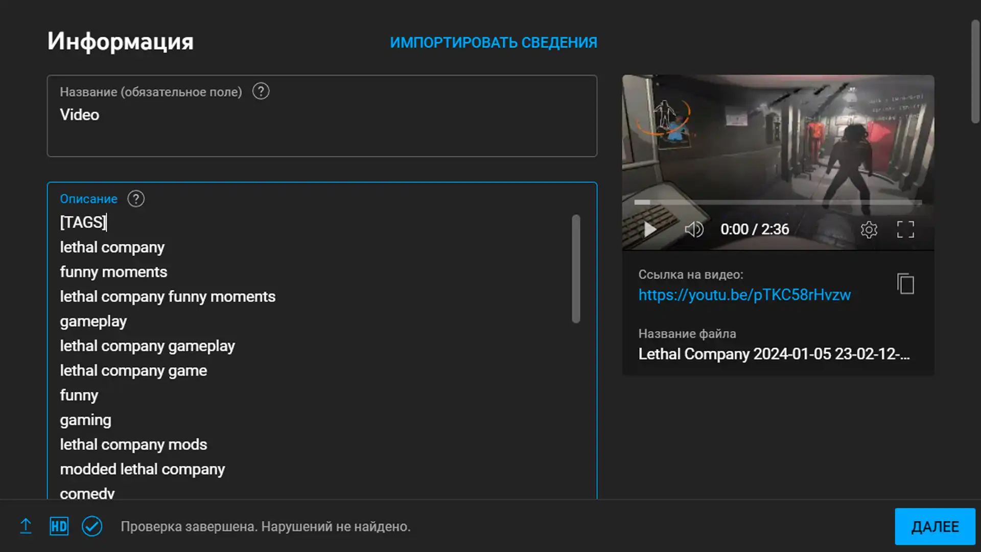The width and height of the screenshot is (981, 552).
Task: Click the HD processing status icon
Action: (x=59, y=526)
